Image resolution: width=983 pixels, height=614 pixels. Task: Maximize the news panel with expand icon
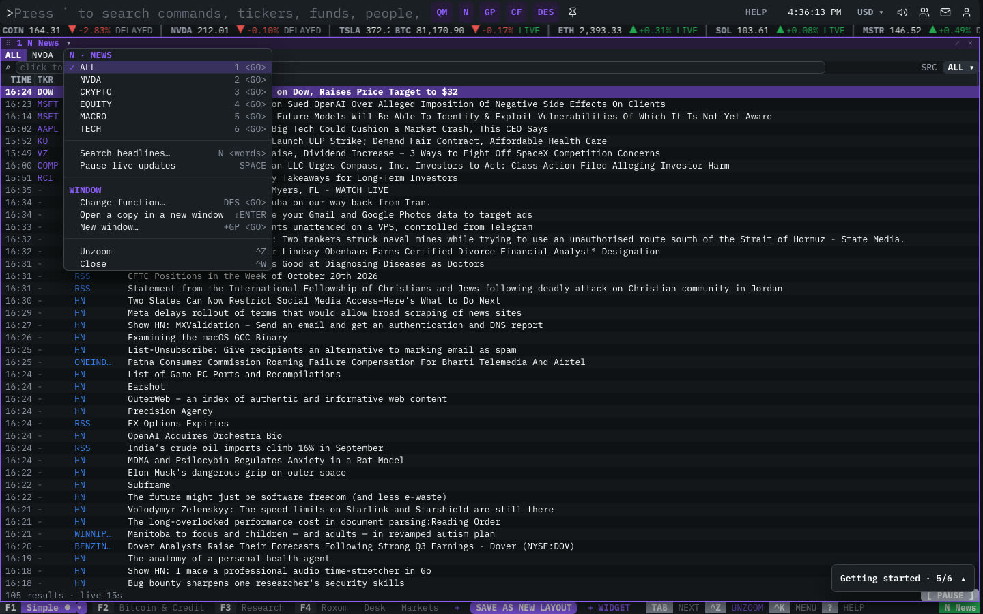tap(957, 43)
